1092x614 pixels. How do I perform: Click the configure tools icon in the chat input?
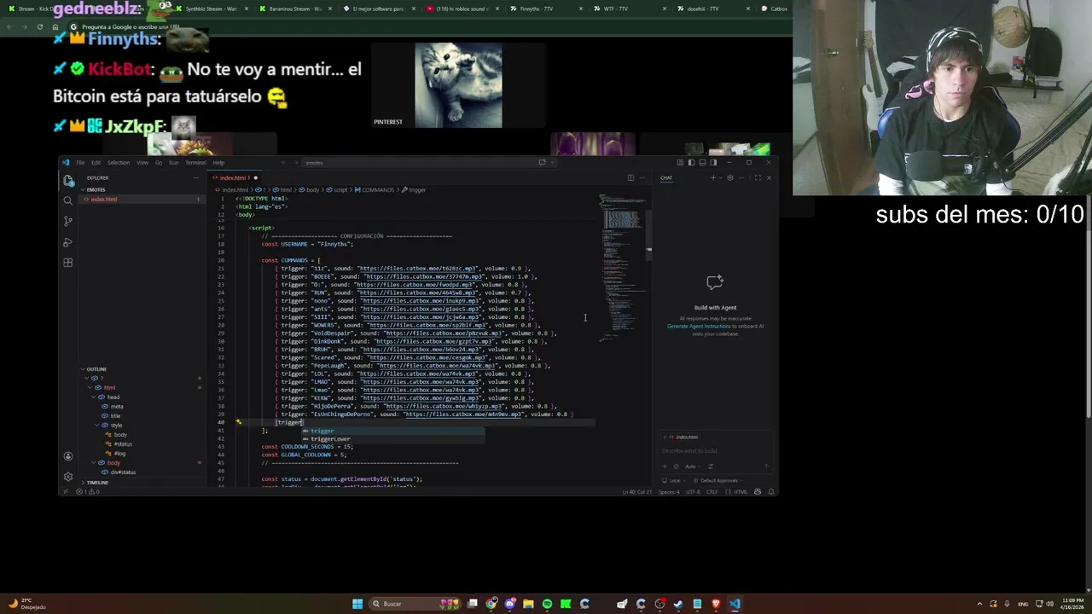pos(711,466)
